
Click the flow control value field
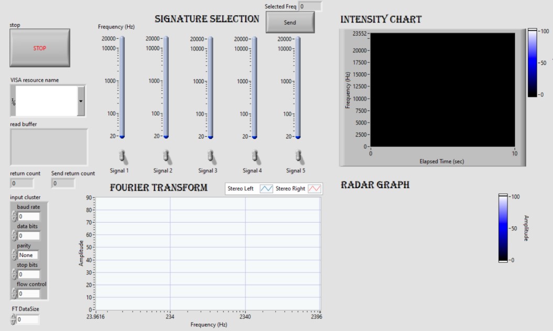pyautogui.click(x=28, y=294)
